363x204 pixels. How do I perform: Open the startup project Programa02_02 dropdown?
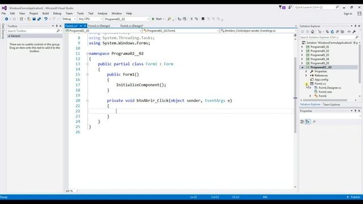click(126, 19)
